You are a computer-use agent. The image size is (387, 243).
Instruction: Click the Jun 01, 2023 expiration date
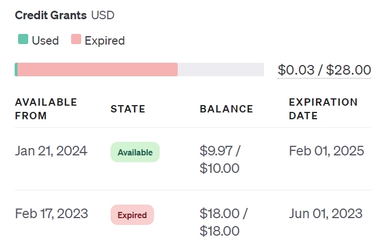tap(326, 214)
